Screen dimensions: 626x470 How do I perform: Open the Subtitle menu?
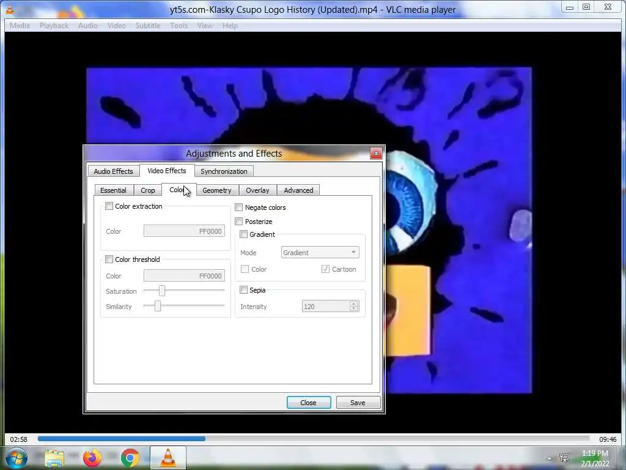[148, 26]
